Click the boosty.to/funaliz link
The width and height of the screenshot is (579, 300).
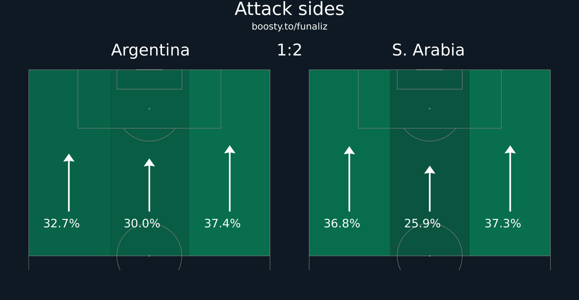(289, 27)
